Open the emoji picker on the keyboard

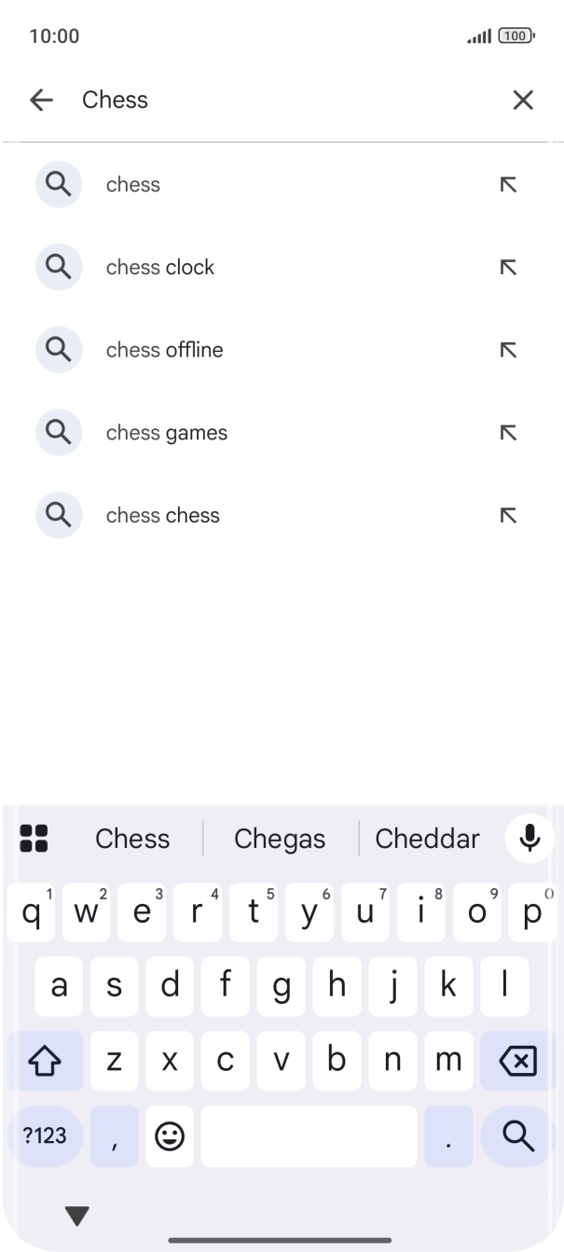point(170,1136)
